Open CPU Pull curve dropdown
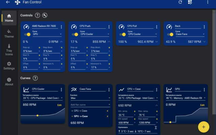The width and height of the screenshot is (216, 135). (142, 34)
